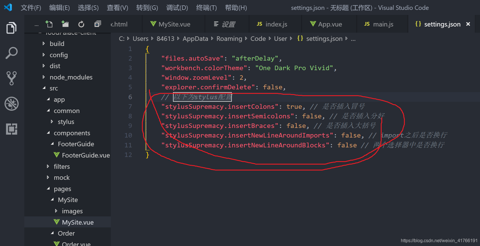This screenshot has width=480, height=246.
Task: Click 84613 in the breadcrumb path
Action: click(165, 39)
